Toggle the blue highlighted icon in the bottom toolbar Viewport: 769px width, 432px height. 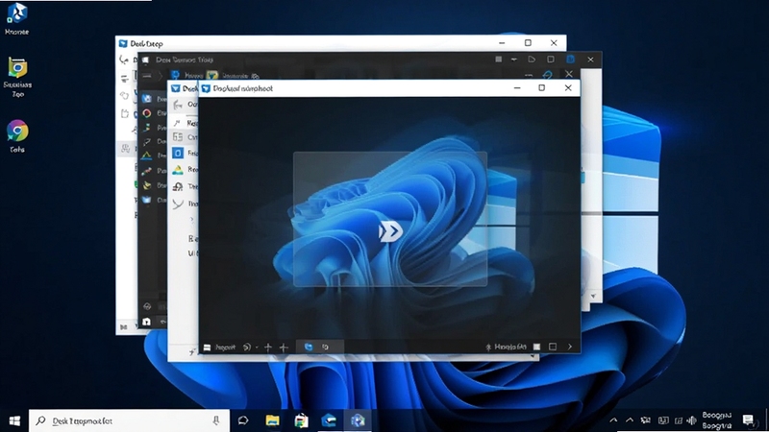[x=309, y=347]
